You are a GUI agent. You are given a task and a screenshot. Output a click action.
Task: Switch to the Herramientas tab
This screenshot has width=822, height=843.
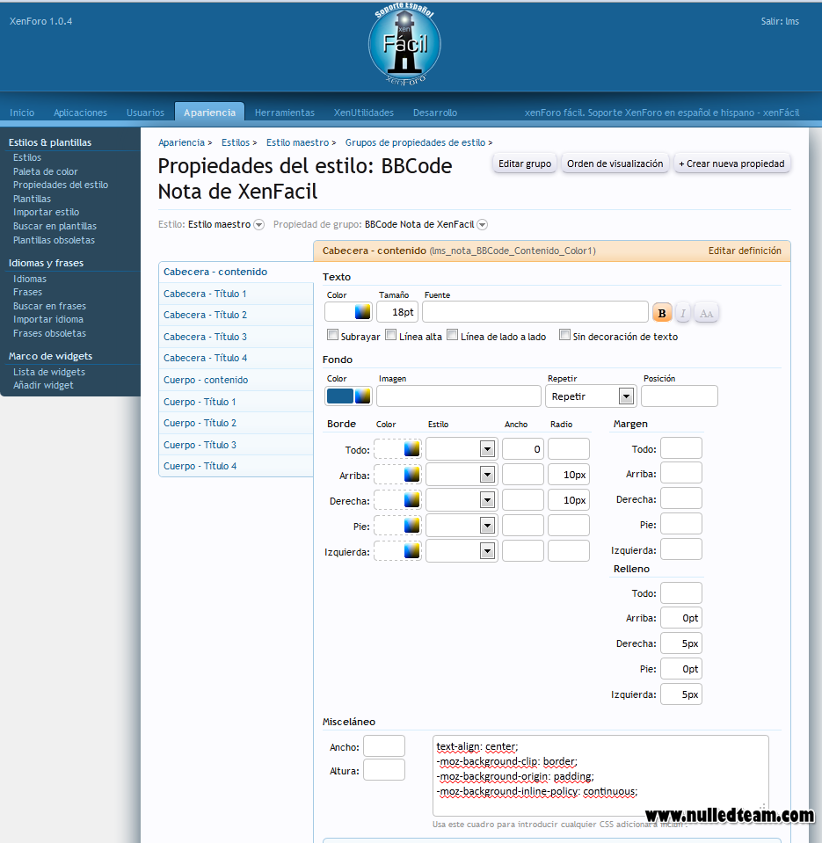pyautogui.click(x=284, y=113)
